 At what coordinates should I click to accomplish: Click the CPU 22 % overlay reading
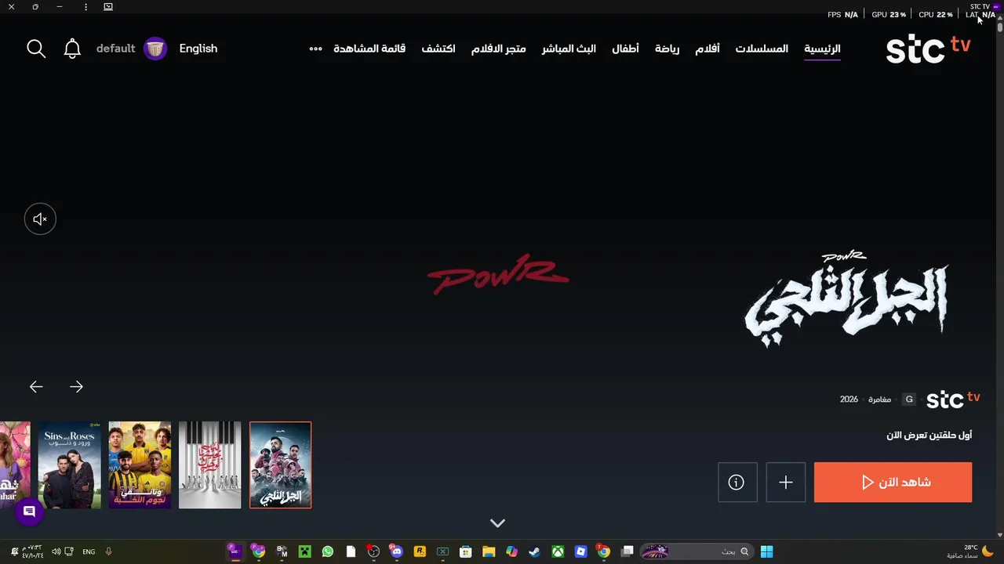point(936,15)
